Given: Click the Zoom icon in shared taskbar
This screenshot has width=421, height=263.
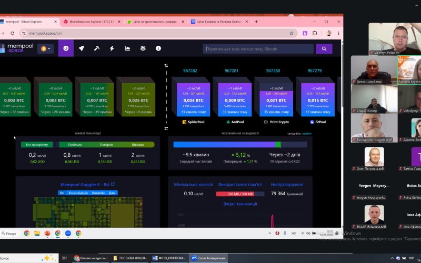Looking at the screenshot, I should pyautogui.click(x=68, y=233).
